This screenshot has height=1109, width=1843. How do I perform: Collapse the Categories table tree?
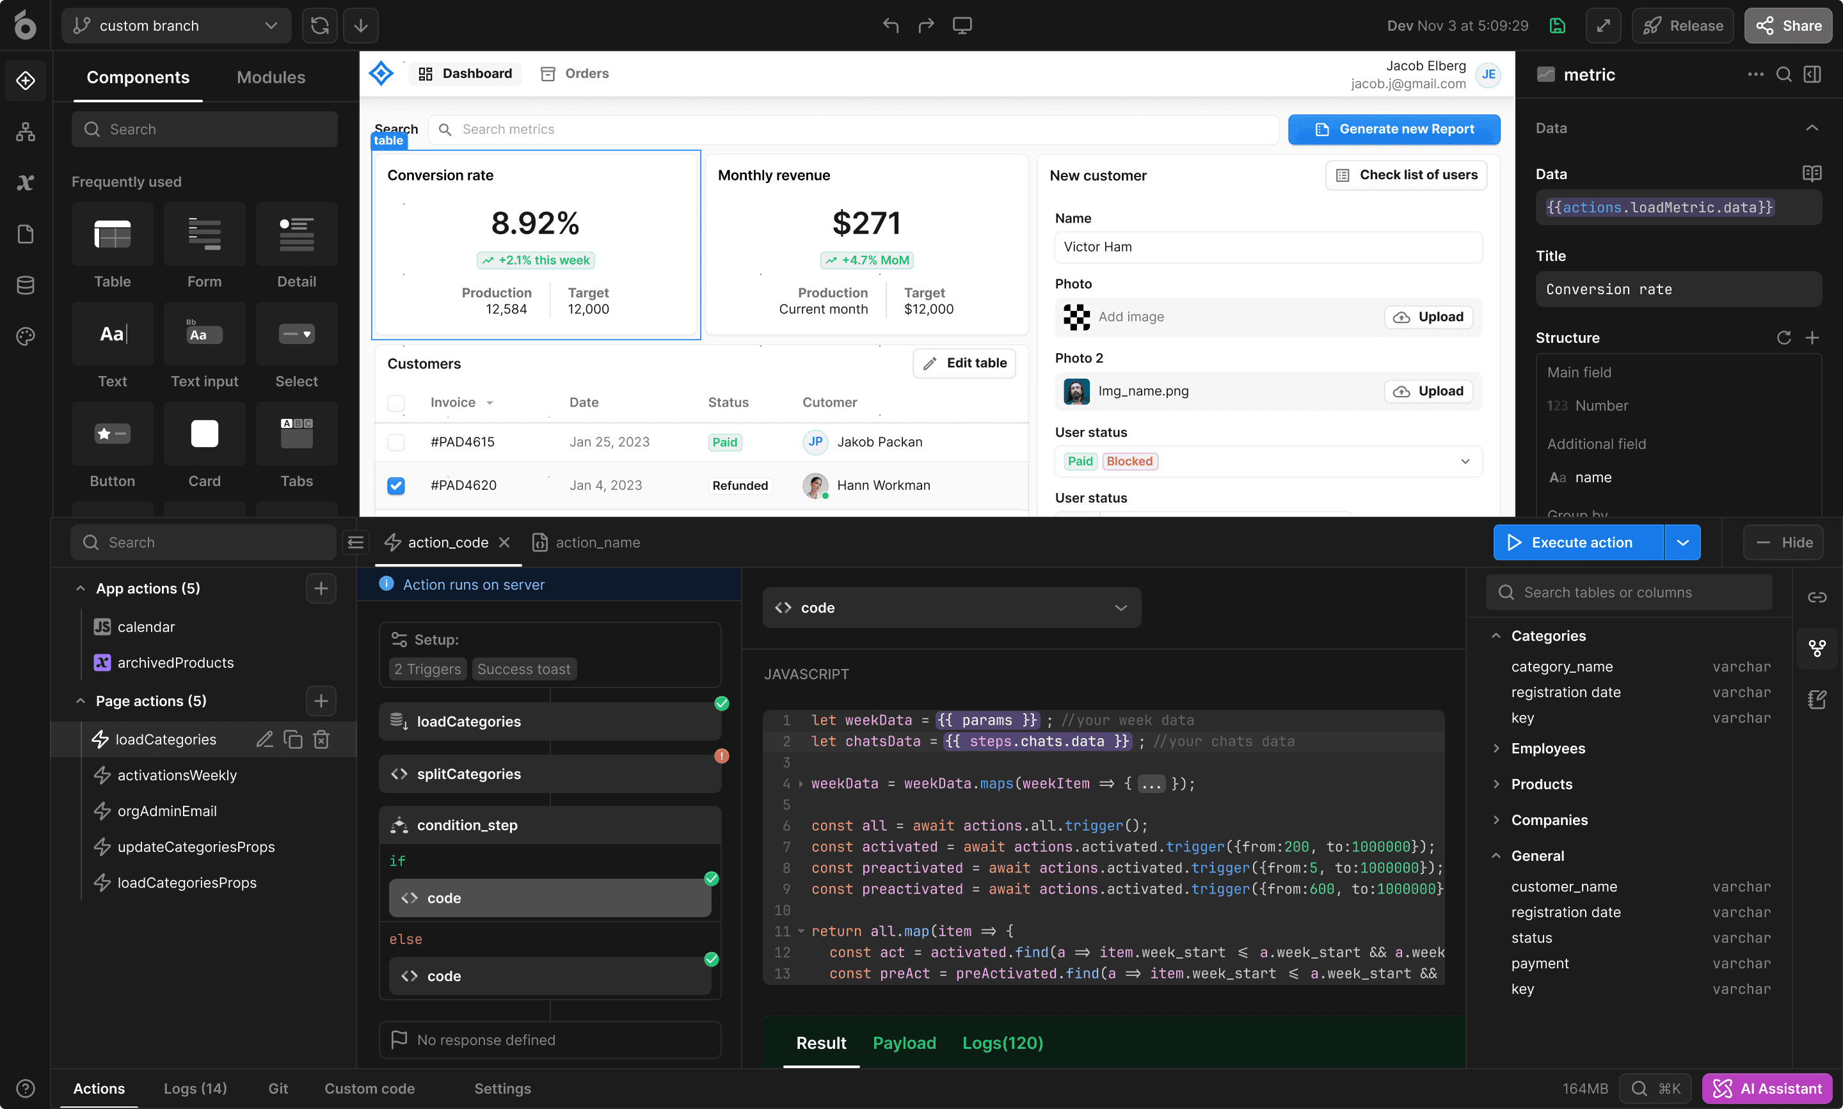(1496, 636)
